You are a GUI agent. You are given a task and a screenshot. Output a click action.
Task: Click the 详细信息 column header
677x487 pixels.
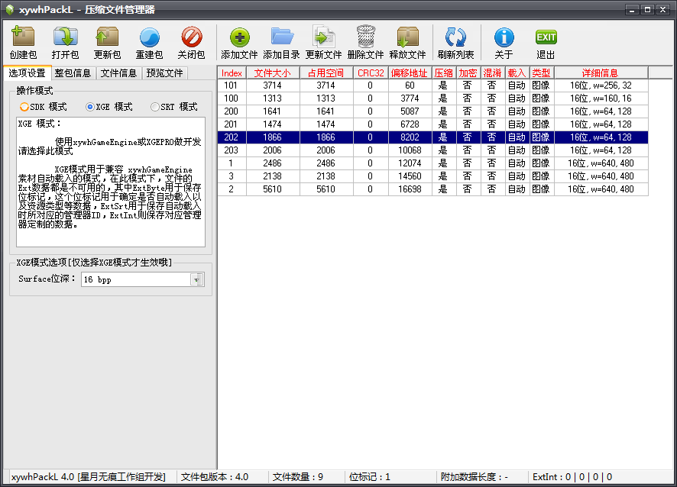point(601,73)
